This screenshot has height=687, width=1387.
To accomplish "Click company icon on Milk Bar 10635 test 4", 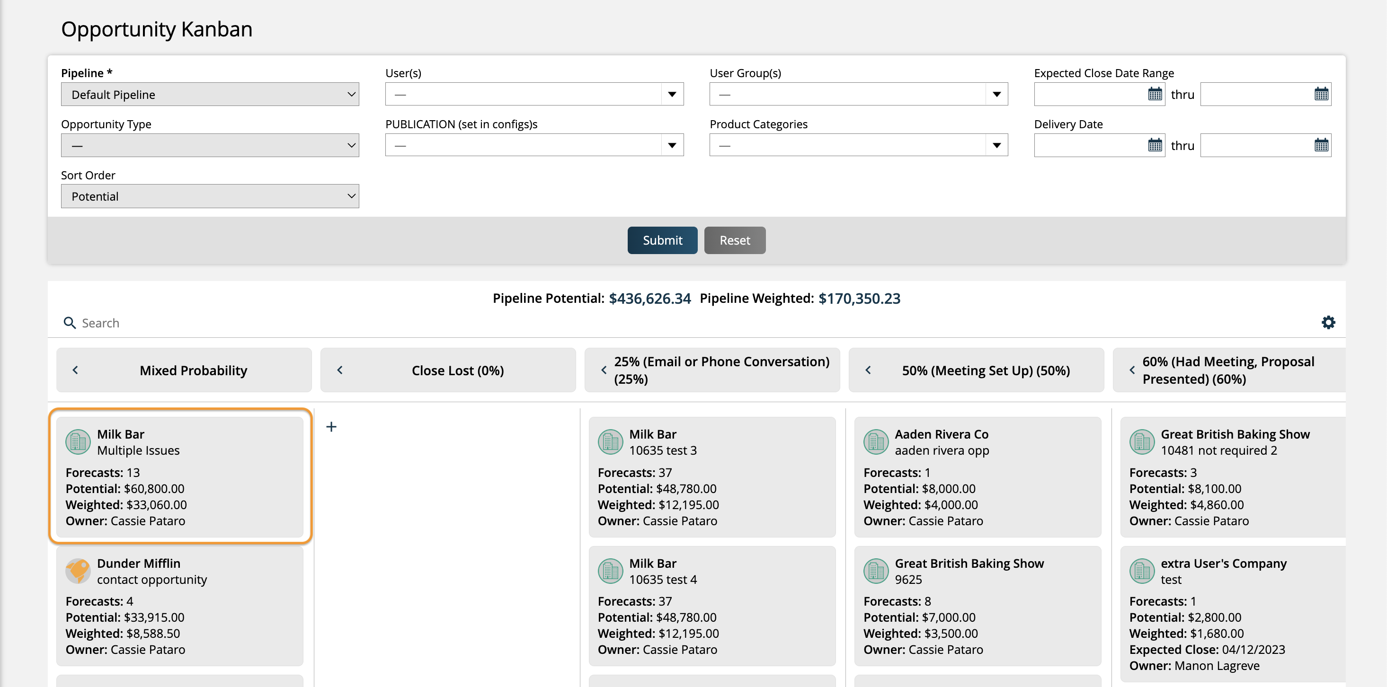I will (x=611, y=571).
